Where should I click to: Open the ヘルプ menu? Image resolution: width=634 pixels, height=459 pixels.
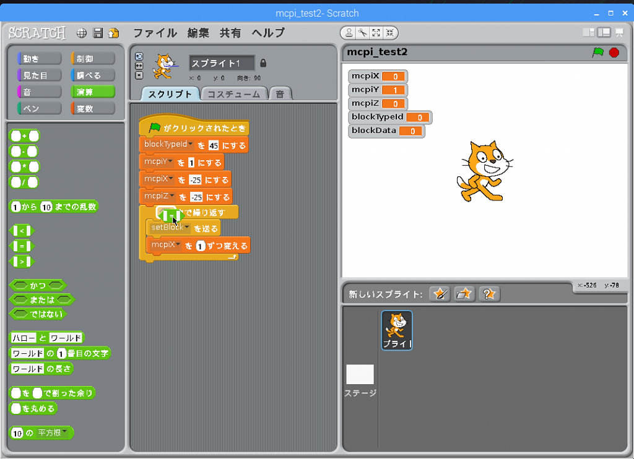(268, 33)
